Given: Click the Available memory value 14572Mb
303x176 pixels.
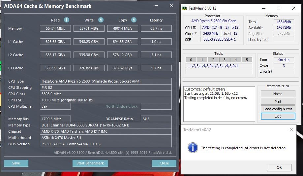Looking at the screenshot, I should click(x=284, y=27).
